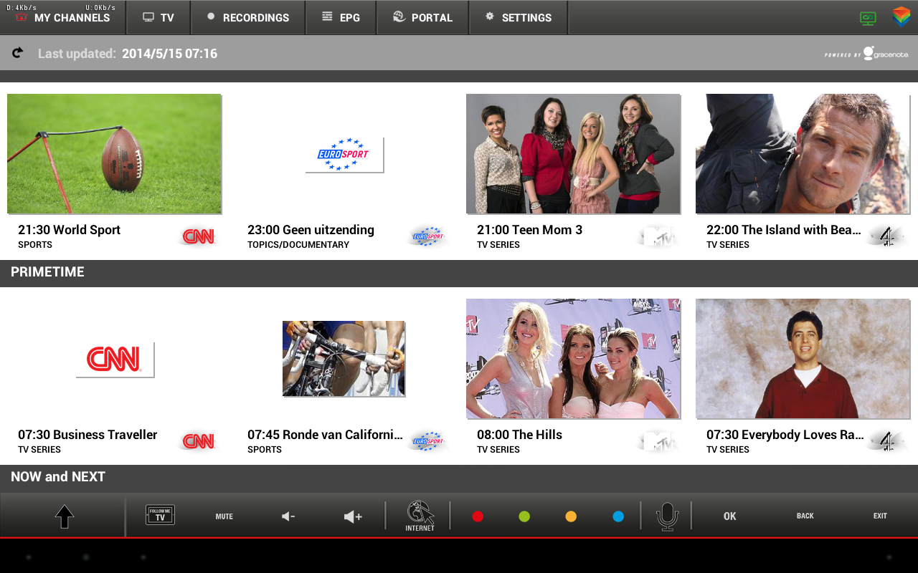Select the "22:00 The Island with Bea…" title
The image size is (918, 573).
pos(784,230)
